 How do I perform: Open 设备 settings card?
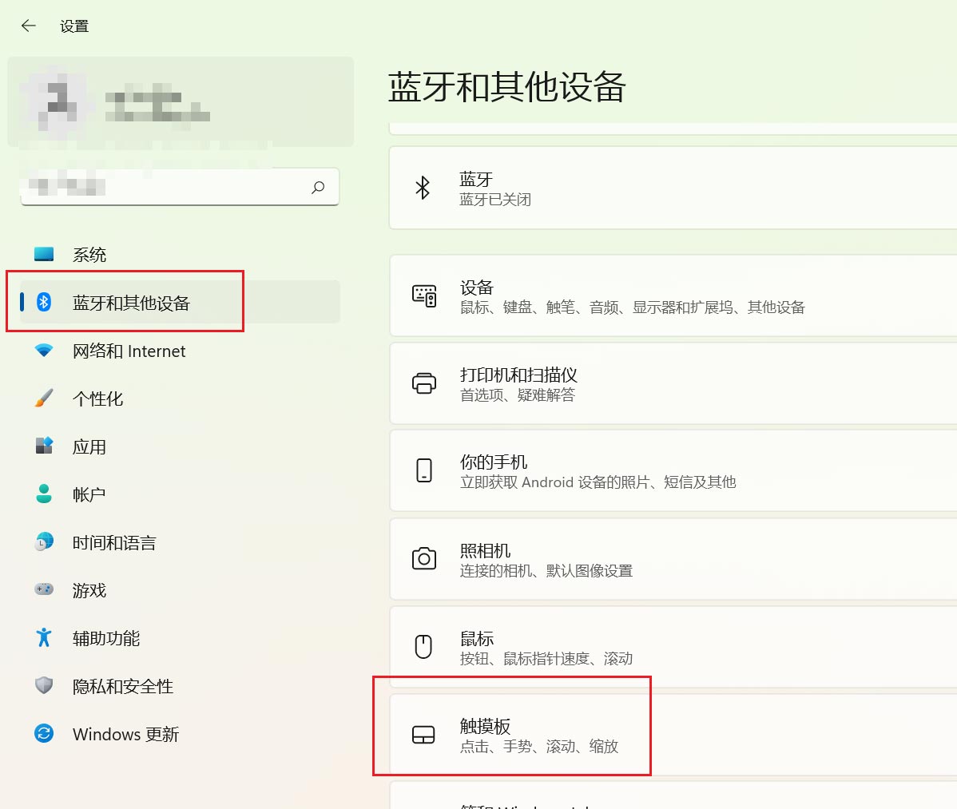click(x=671, y=296)
